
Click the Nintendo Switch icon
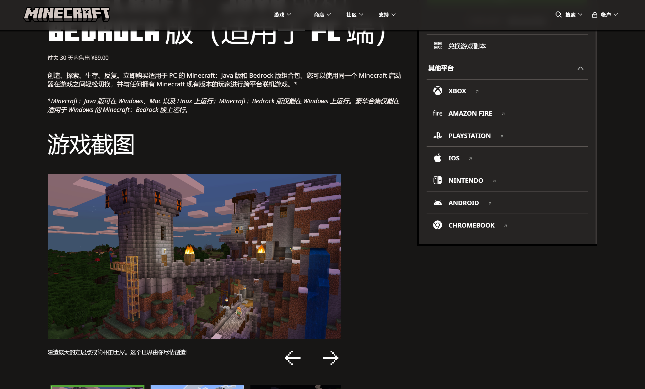438,180
